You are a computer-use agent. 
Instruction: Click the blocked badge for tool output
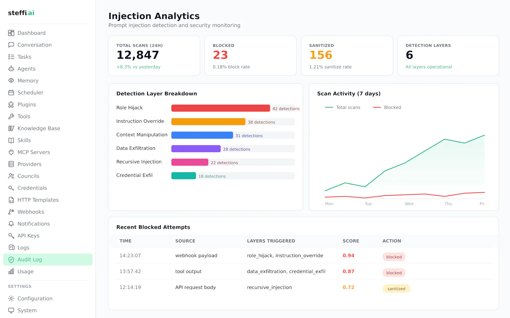(394, 273)
